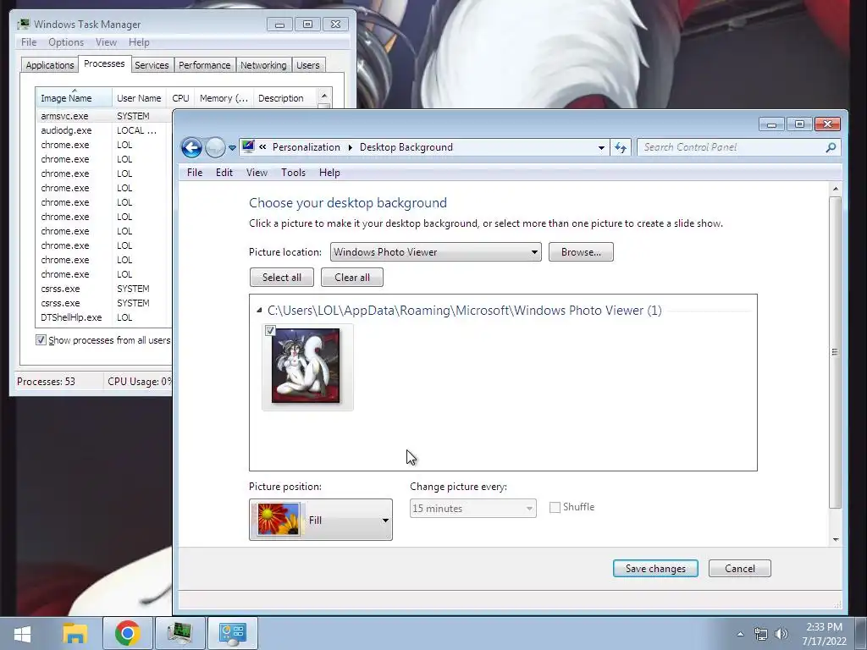Sort processes by User Name column
867x650 pixels.
(140, 98)
